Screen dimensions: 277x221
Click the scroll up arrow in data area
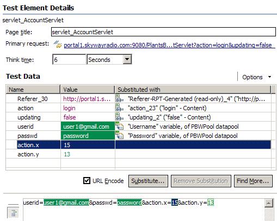269,203
